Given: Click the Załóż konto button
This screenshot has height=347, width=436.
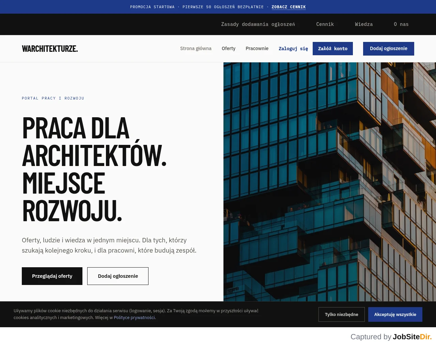Looking at the screenshot, I should click(x=333, y=48).
